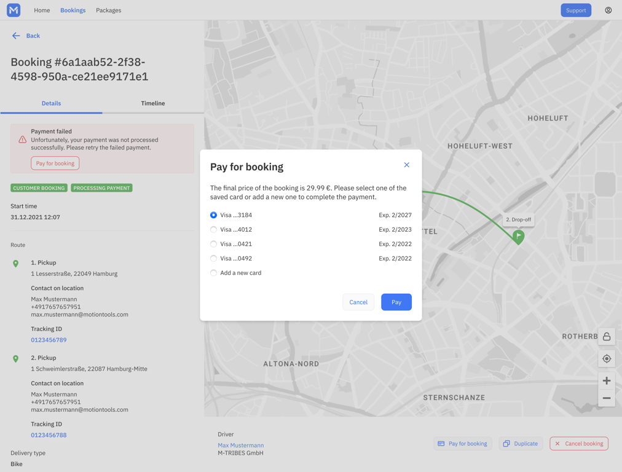Open Packages in the top nav

click(x=109, y=10)
